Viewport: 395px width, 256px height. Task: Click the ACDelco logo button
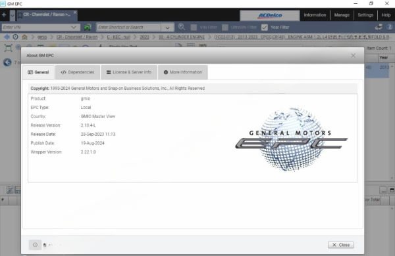point(270,16)
